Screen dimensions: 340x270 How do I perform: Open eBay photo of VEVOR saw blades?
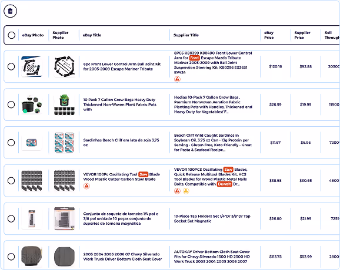click(x=32, y=181)
